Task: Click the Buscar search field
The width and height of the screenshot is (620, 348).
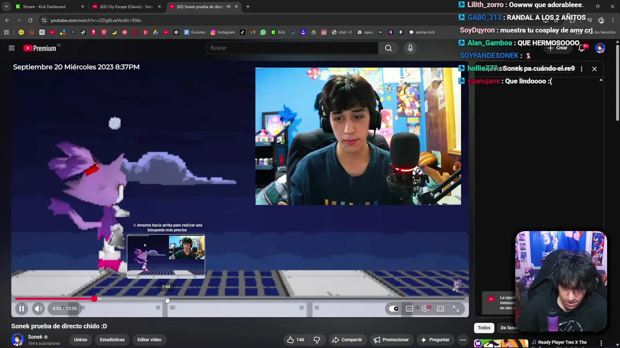Action: coord(292,48)
